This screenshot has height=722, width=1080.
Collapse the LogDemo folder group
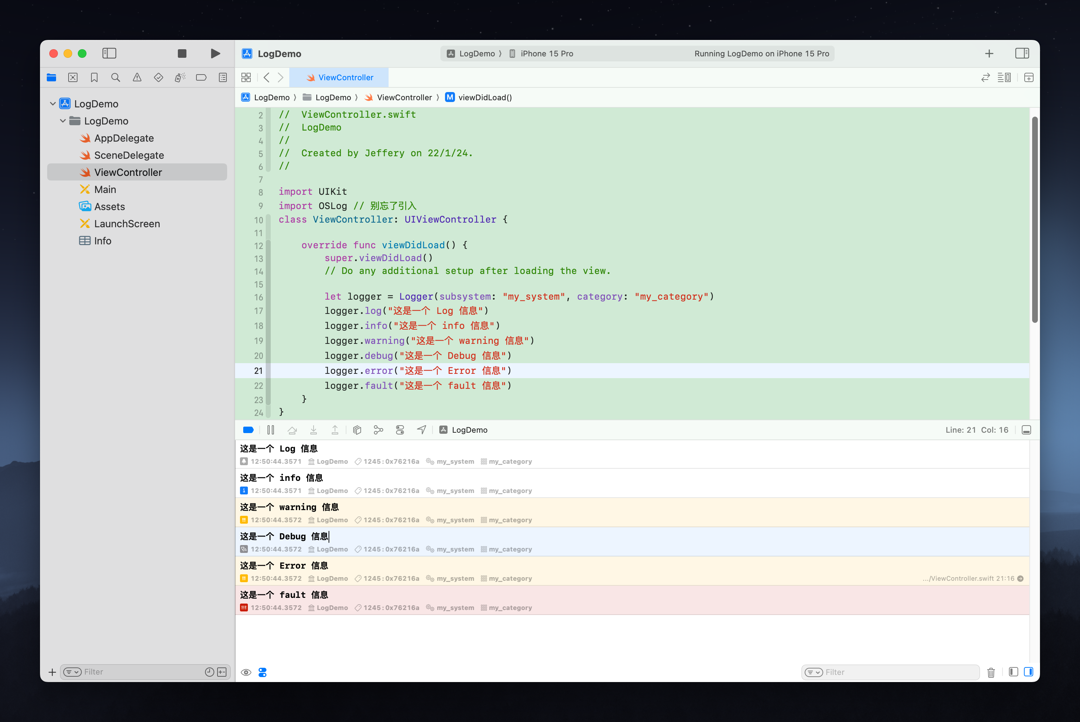point(63,121)
